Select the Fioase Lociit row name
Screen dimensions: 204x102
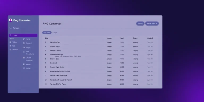tap(61, 80)
